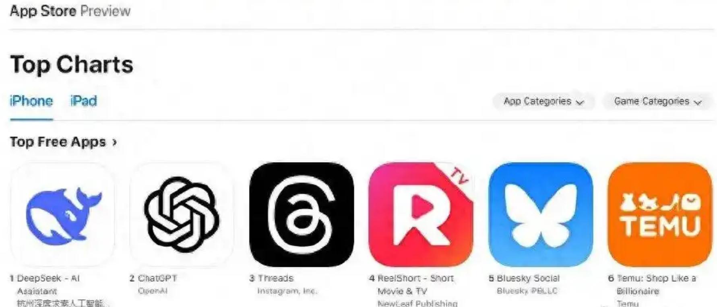The height and width of the screenshot is (307, 717).
Task: Click the App Store Preview header
Action: coord(70,11)
